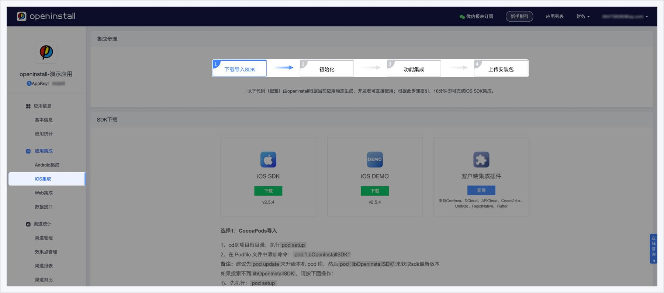Go to 应用列表 app list

554,17
